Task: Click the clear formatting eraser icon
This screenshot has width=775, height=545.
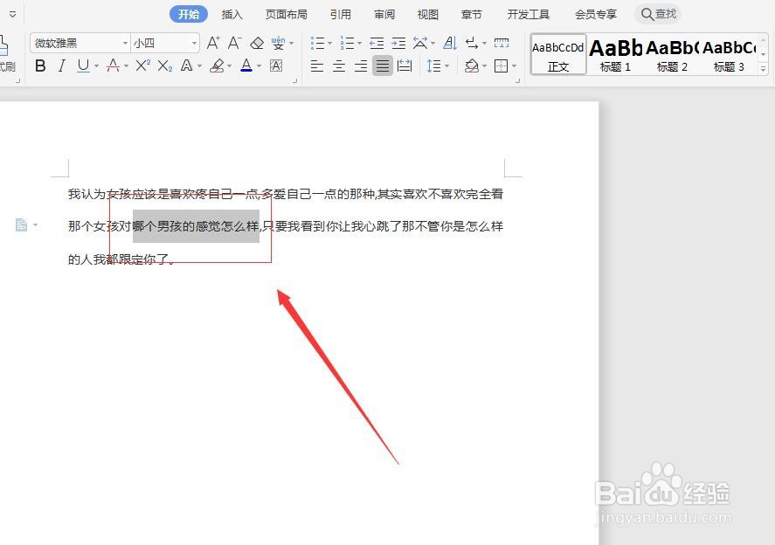Action: (x=257, y=42)
